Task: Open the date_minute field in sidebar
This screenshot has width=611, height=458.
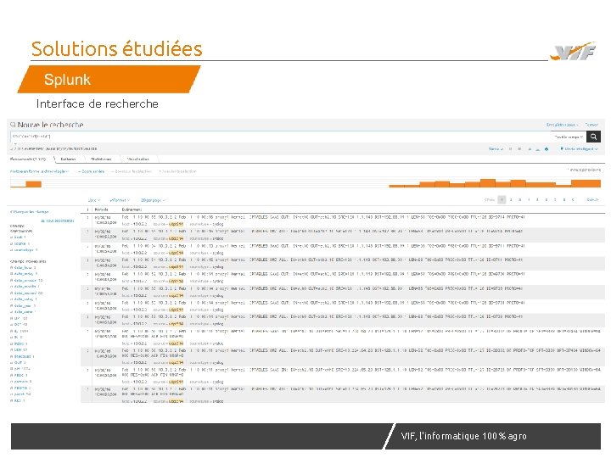Action: (x=26, y=281)
